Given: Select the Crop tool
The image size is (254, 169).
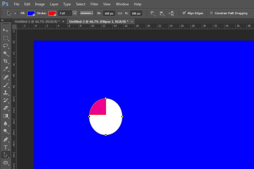Looking at the screenshot, I should coord(5,61).
